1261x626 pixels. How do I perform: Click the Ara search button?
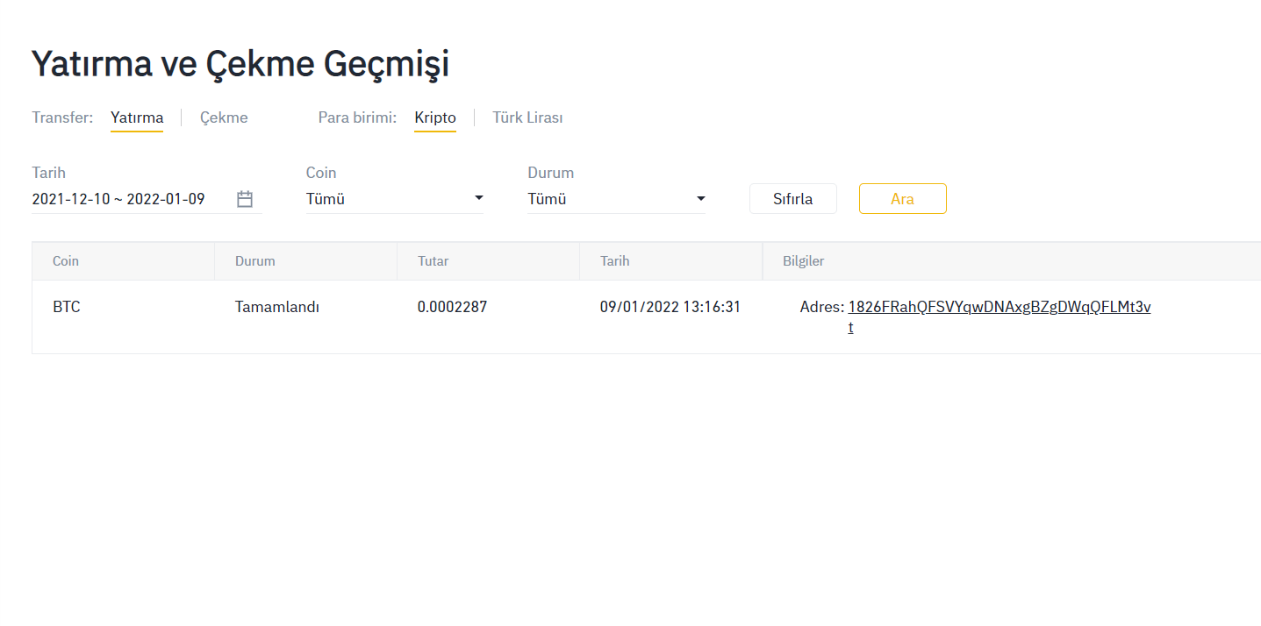pos(902,199)
